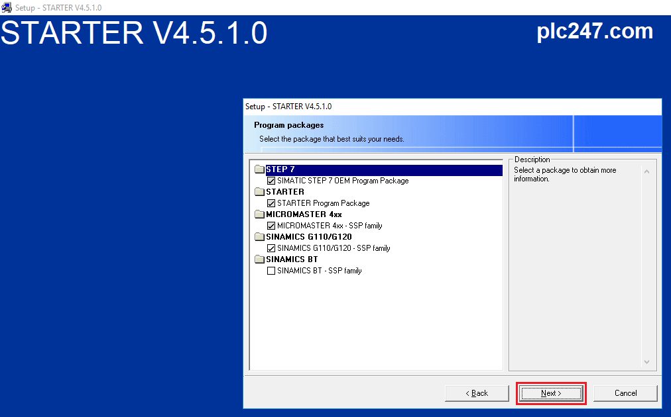Screen dimensions: 671x417
Task: Click the SINAMICS BT folder icon
Action: pyautogui.click(x=259, y=259)
